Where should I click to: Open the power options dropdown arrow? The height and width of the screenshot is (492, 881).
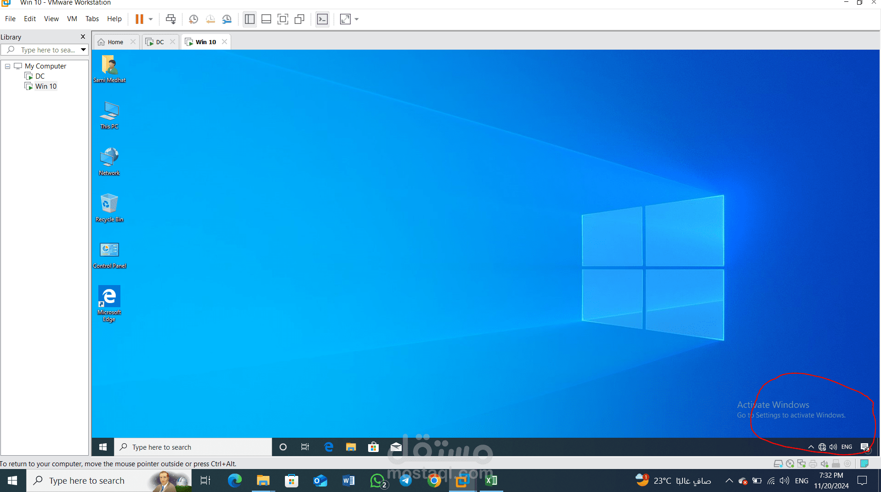[151, 19]
